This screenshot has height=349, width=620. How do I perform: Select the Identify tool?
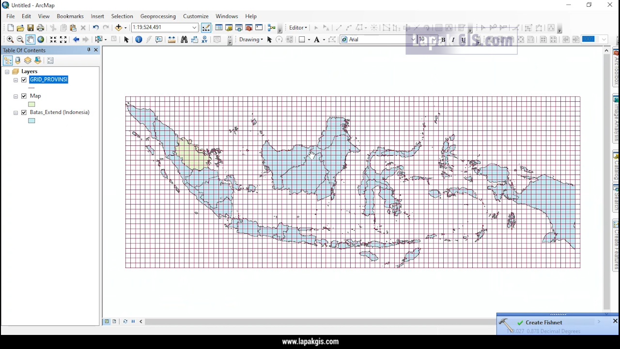pyautogui.click(x=139, y=39)
